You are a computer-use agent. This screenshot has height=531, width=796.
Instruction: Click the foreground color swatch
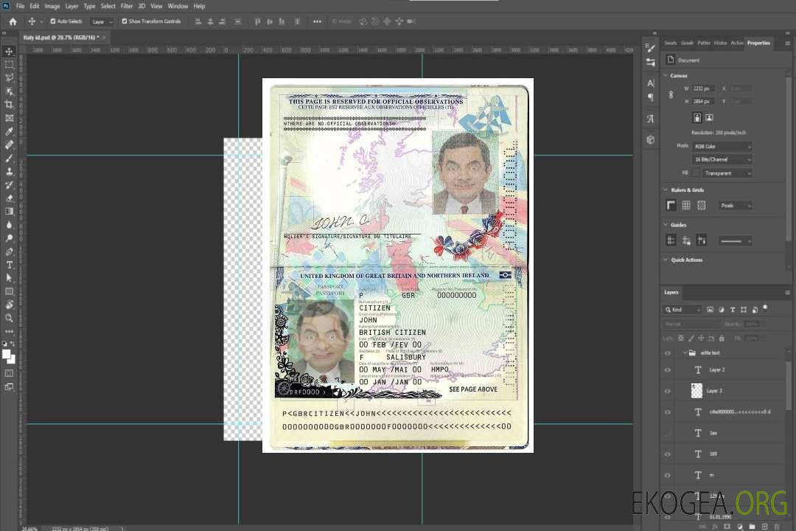pyautogui.click(x=6, y=354)
